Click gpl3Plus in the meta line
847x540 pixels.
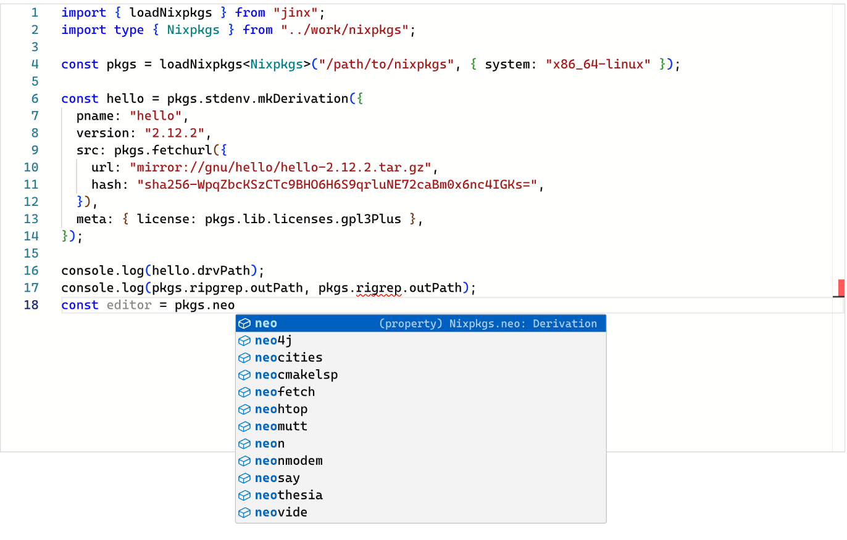click(x=372, y=219)
